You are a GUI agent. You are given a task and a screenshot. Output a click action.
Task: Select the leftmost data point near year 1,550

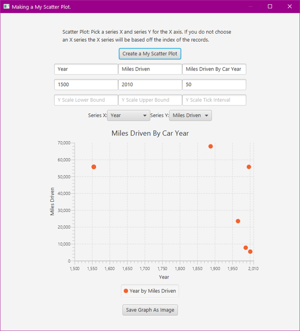(x=94, y=167)
